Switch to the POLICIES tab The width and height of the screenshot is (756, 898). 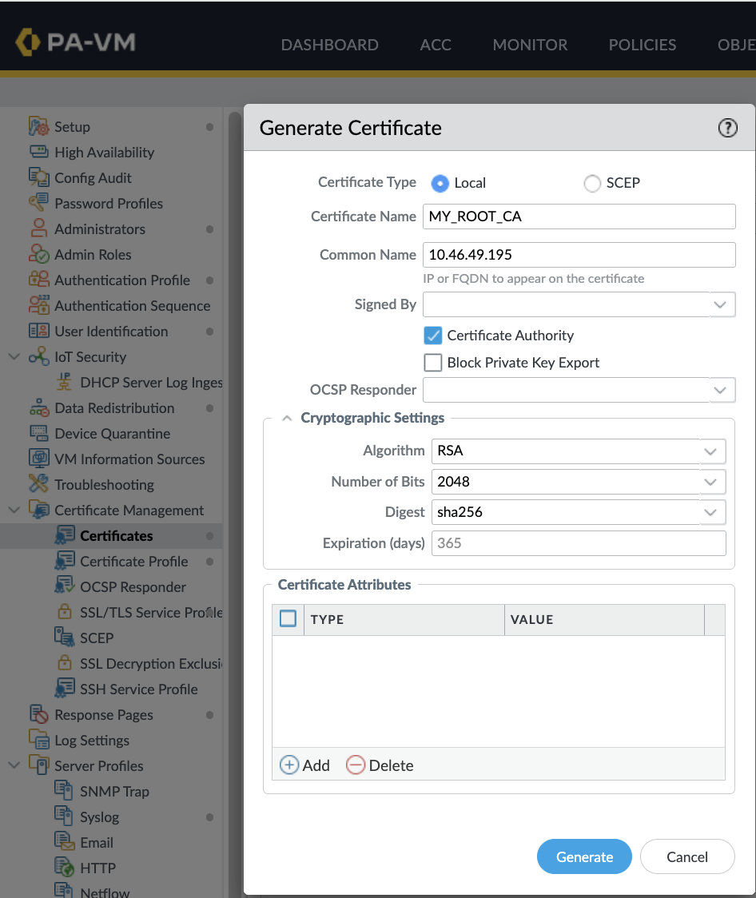pyautogui.click(x=642, y=45)
